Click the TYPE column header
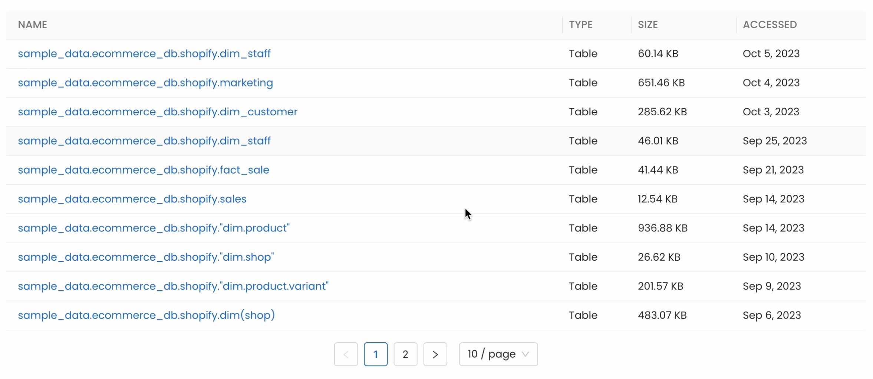Image resolution: width=873 pixels, height=379 pixels. coord(580,25)
